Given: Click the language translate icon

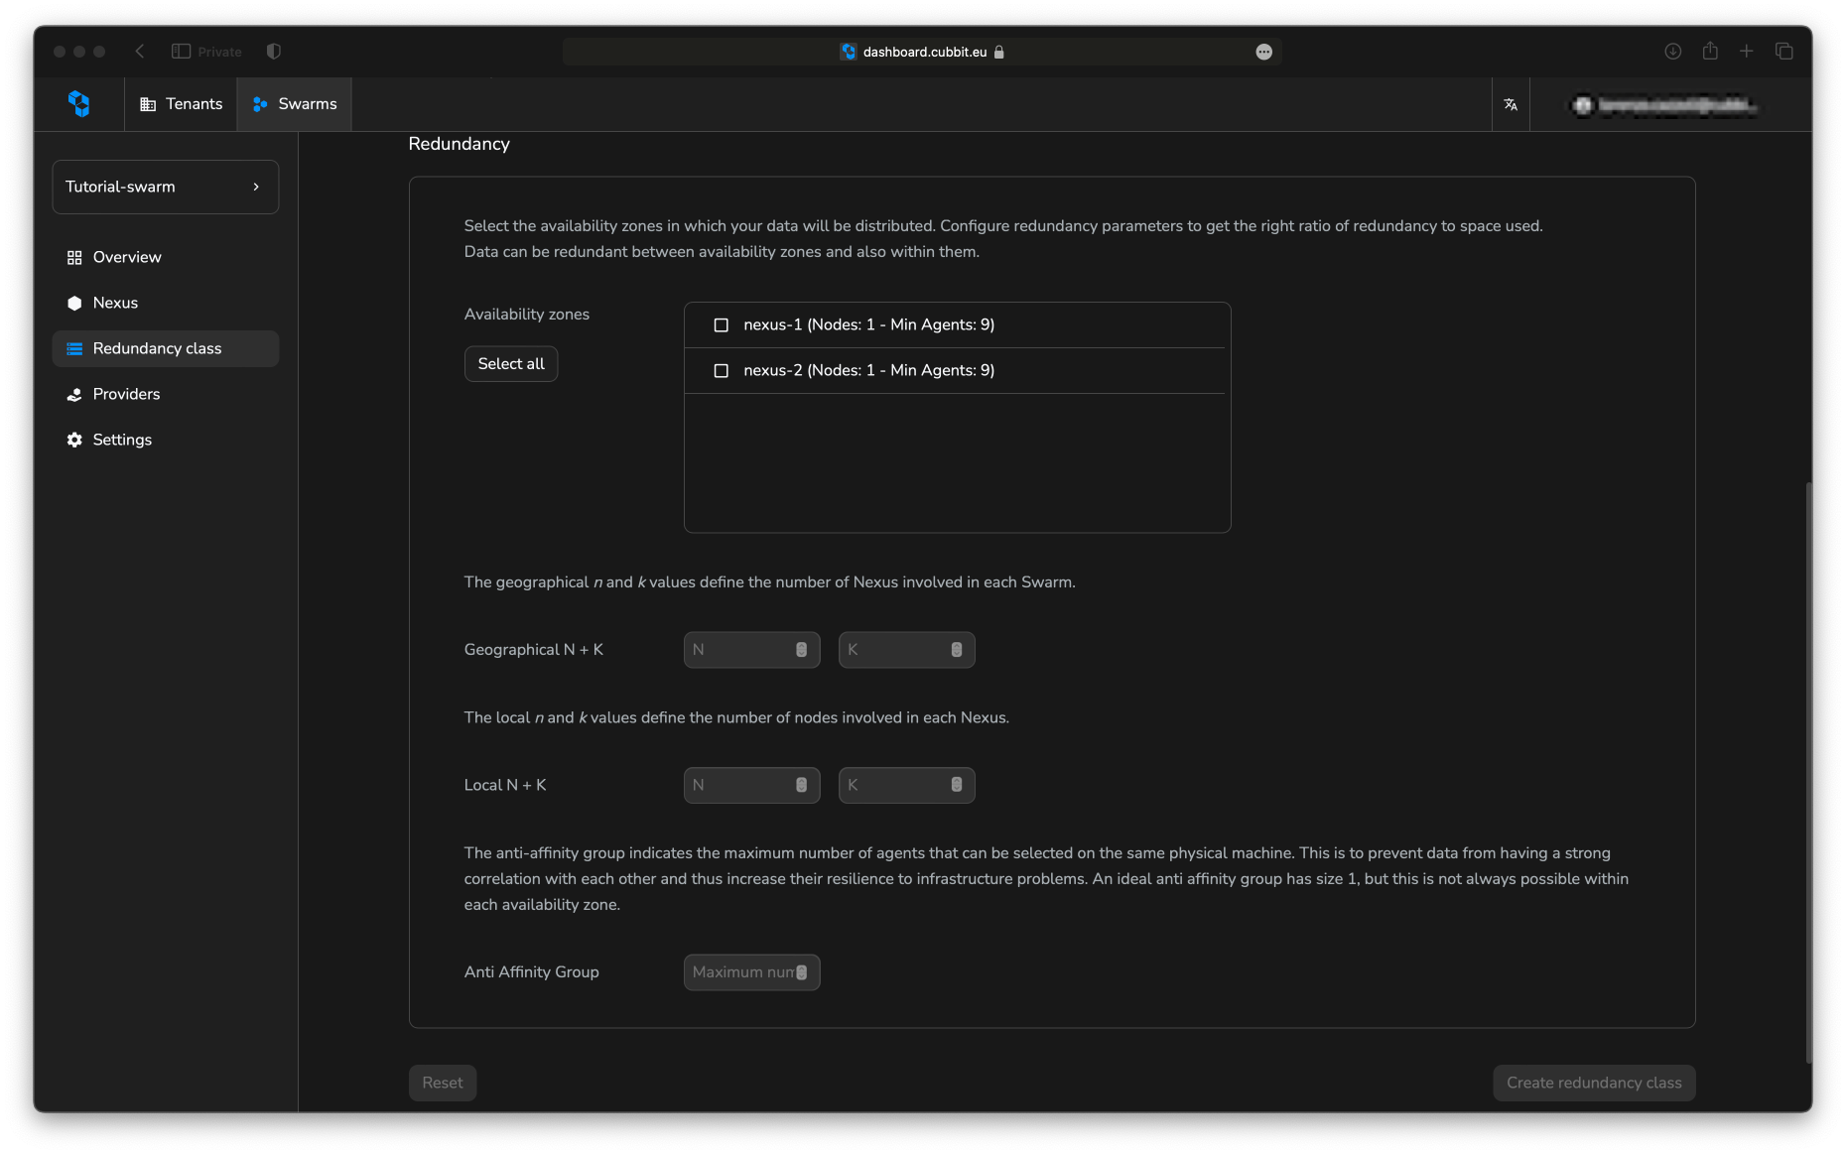Looking at the screenshot, I should coord(1511,104).
